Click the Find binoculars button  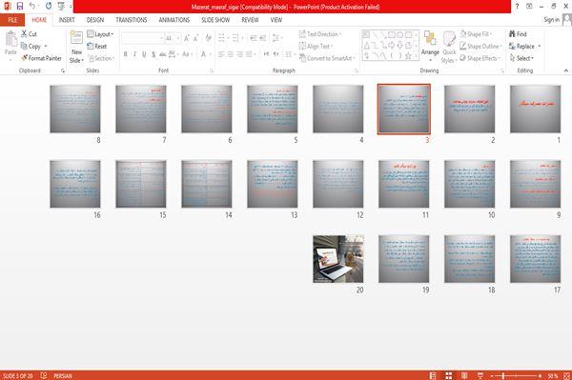click(x=518, y=34)
